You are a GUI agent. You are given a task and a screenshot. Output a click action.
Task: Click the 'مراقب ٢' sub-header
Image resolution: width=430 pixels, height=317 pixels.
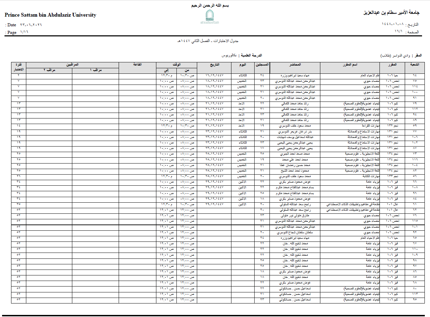click(49, 70)
